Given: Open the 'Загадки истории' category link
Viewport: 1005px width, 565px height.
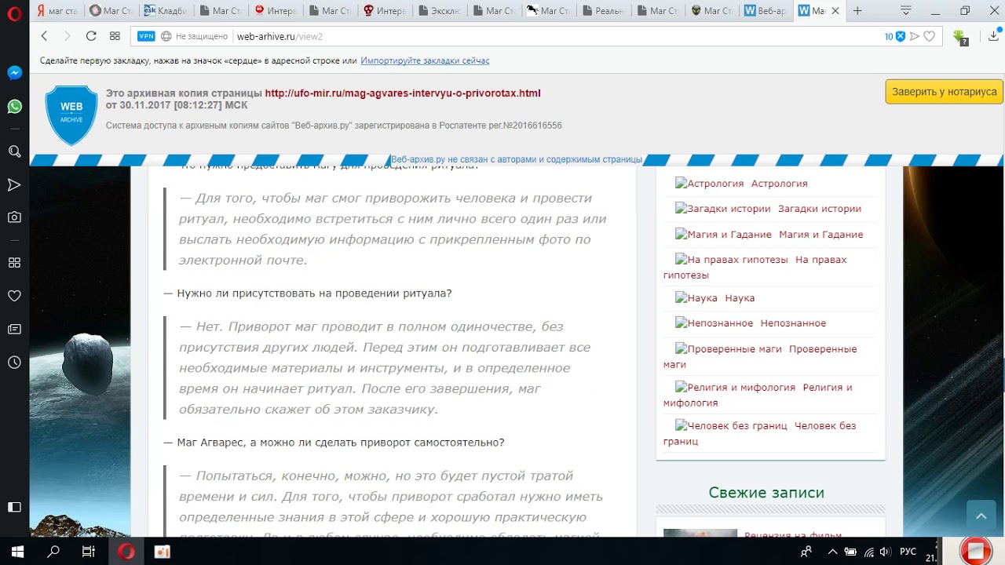Looking at the screenshot, I should click(x=820, y=209).
